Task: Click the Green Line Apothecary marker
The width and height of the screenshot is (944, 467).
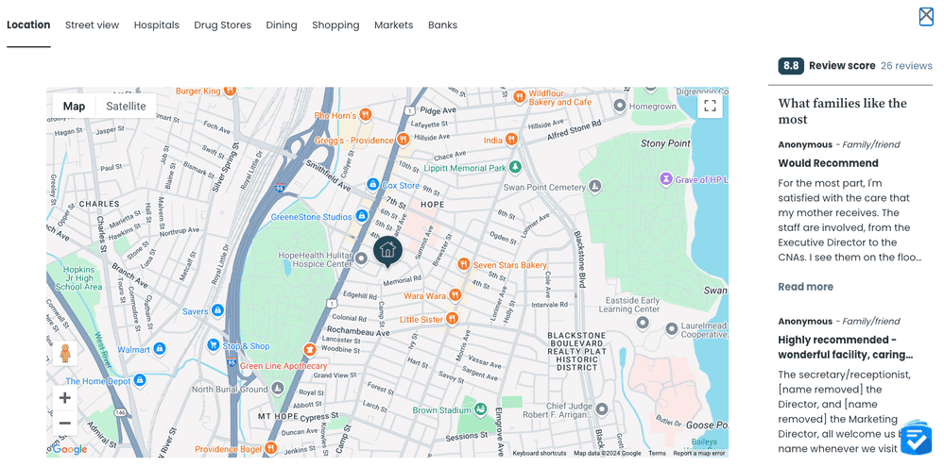Action: click(x=309, y=350)
